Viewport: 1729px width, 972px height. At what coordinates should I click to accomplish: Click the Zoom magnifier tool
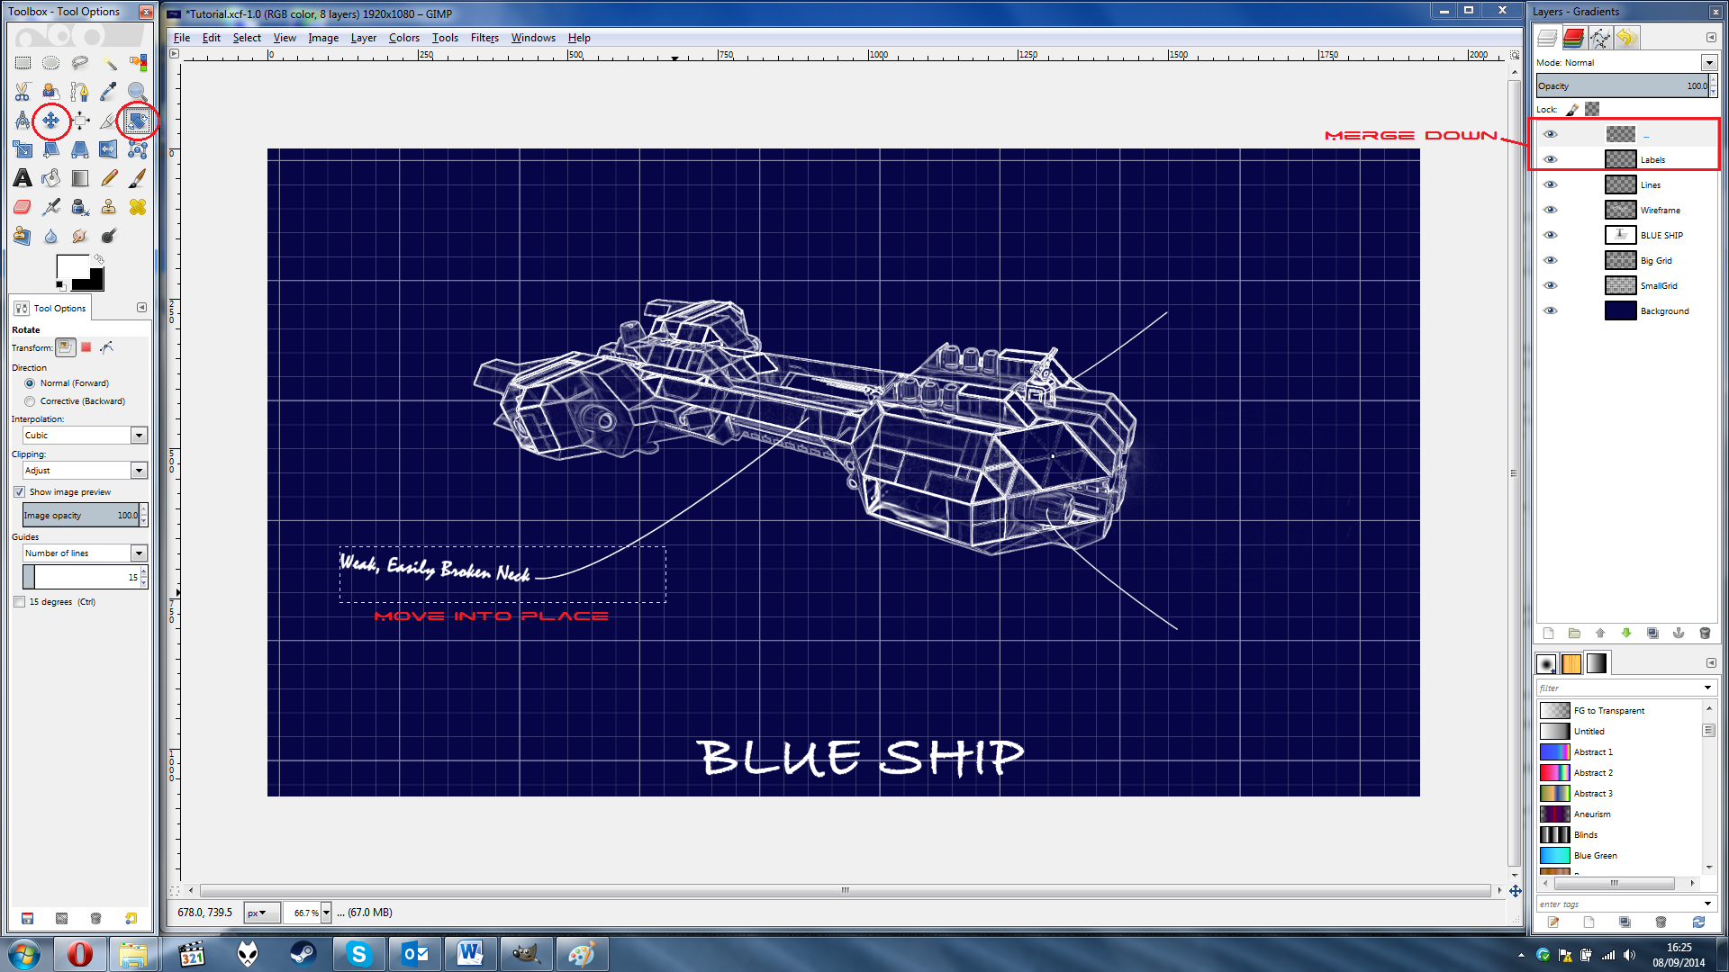click(138, 92)
